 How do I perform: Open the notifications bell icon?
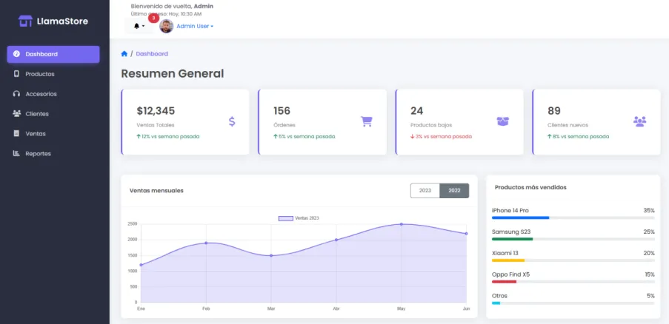click(136, 26)
